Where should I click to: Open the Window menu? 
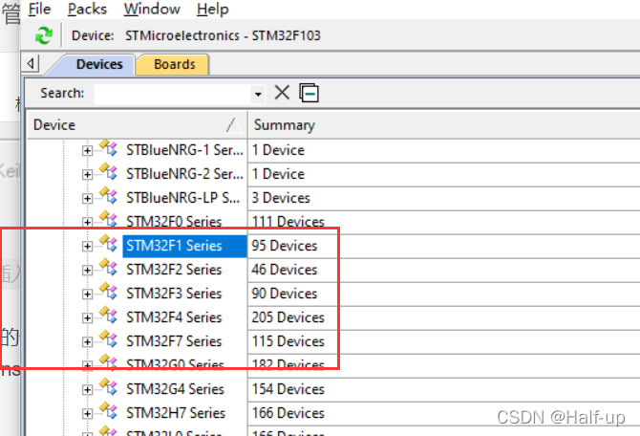coord(152,9)
